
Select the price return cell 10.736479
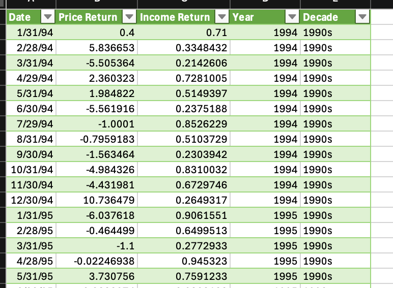tap(97, 200)
